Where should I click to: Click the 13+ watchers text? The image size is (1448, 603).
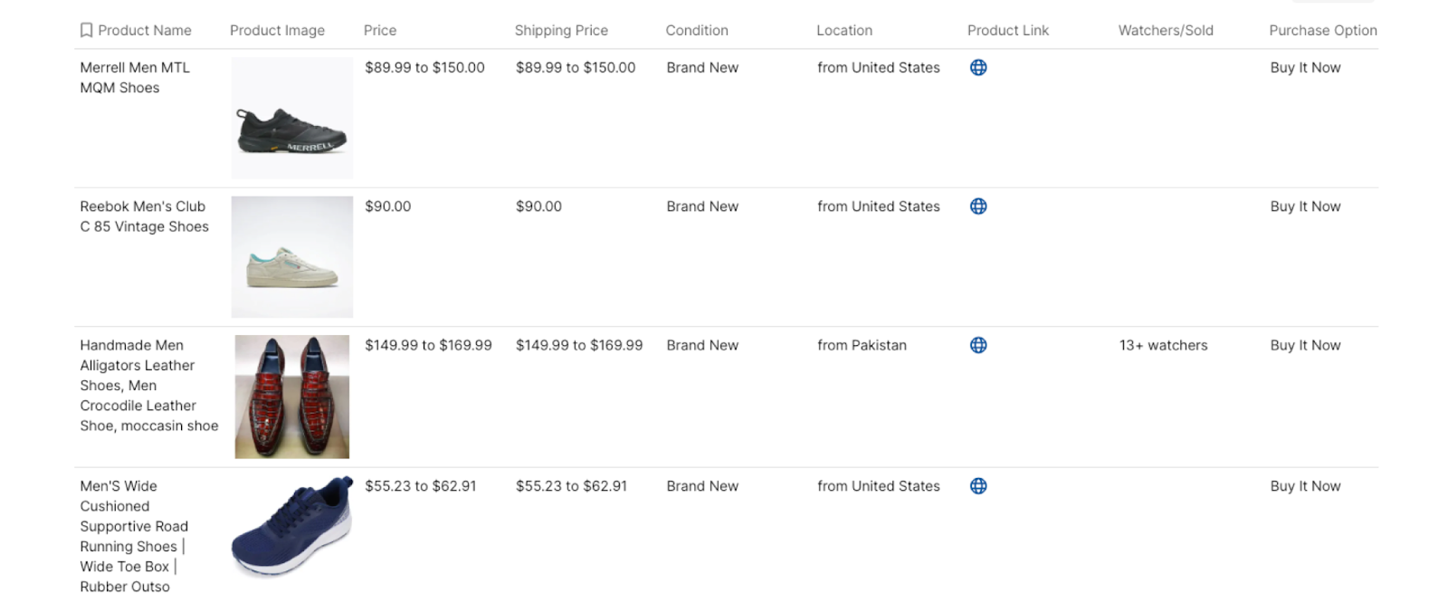(x=1163, y=345)
